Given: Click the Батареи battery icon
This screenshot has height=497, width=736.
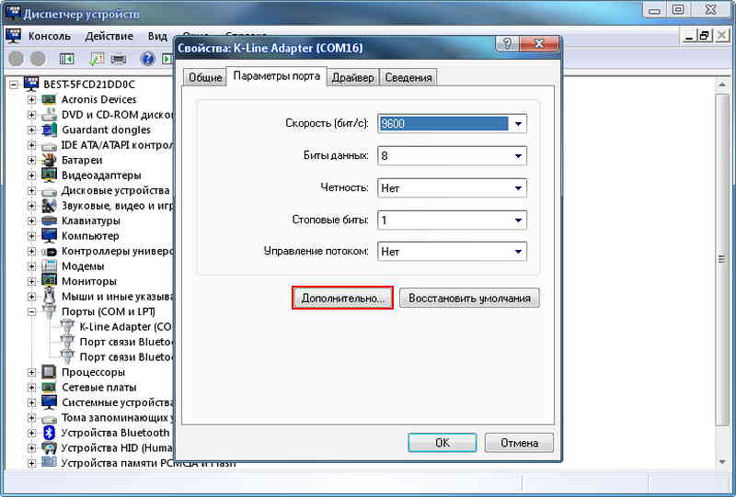Looking at the screenshot, I should 49,160.
